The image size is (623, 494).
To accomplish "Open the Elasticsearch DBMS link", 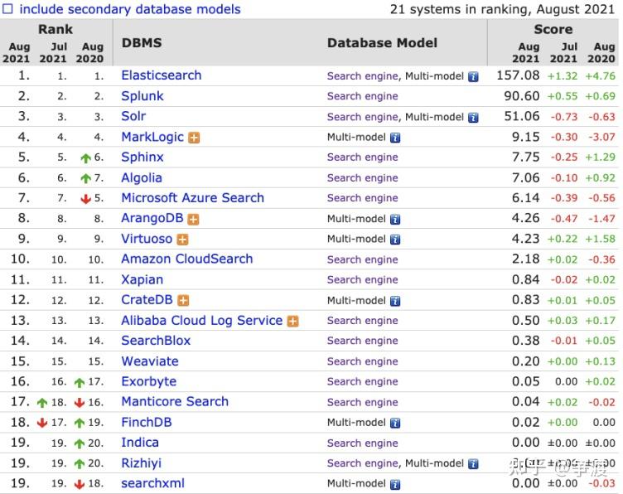I will coord(162,75).
